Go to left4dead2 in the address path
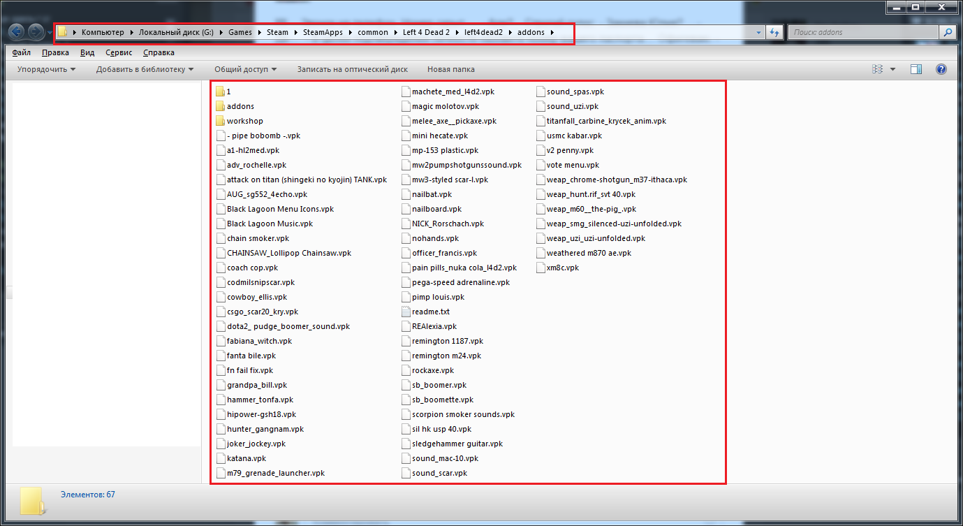Image resolution: width=963 pixels, height=526 pixels. click(x=483, y=32)
